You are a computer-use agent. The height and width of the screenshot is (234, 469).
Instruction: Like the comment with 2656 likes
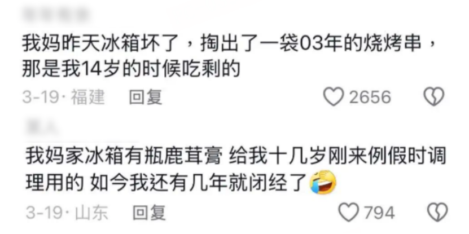coord(334,97)
